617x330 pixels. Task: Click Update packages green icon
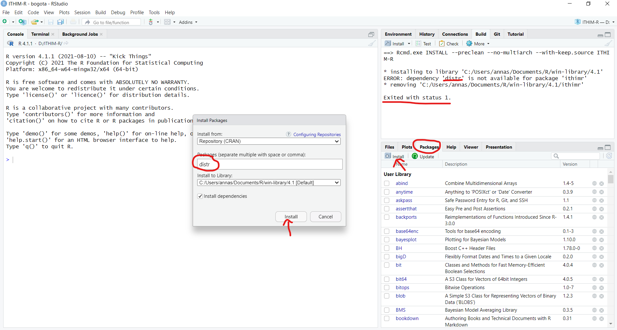[415, 156]
